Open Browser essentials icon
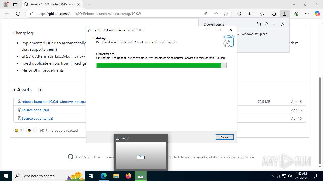 pyautogui.click(x=296, y=14)
